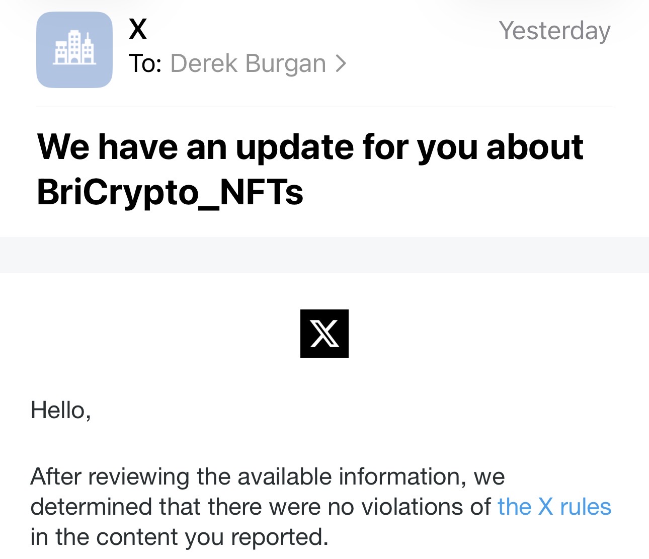
Task: Open "the X rules" hyperlink
Action: tap(554, 507)
